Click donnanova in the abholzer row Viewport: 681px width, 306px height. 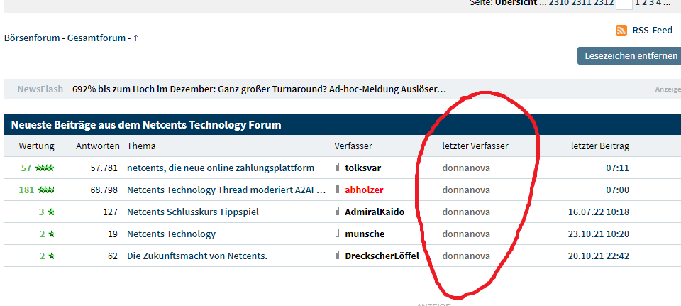coord(466,190)
